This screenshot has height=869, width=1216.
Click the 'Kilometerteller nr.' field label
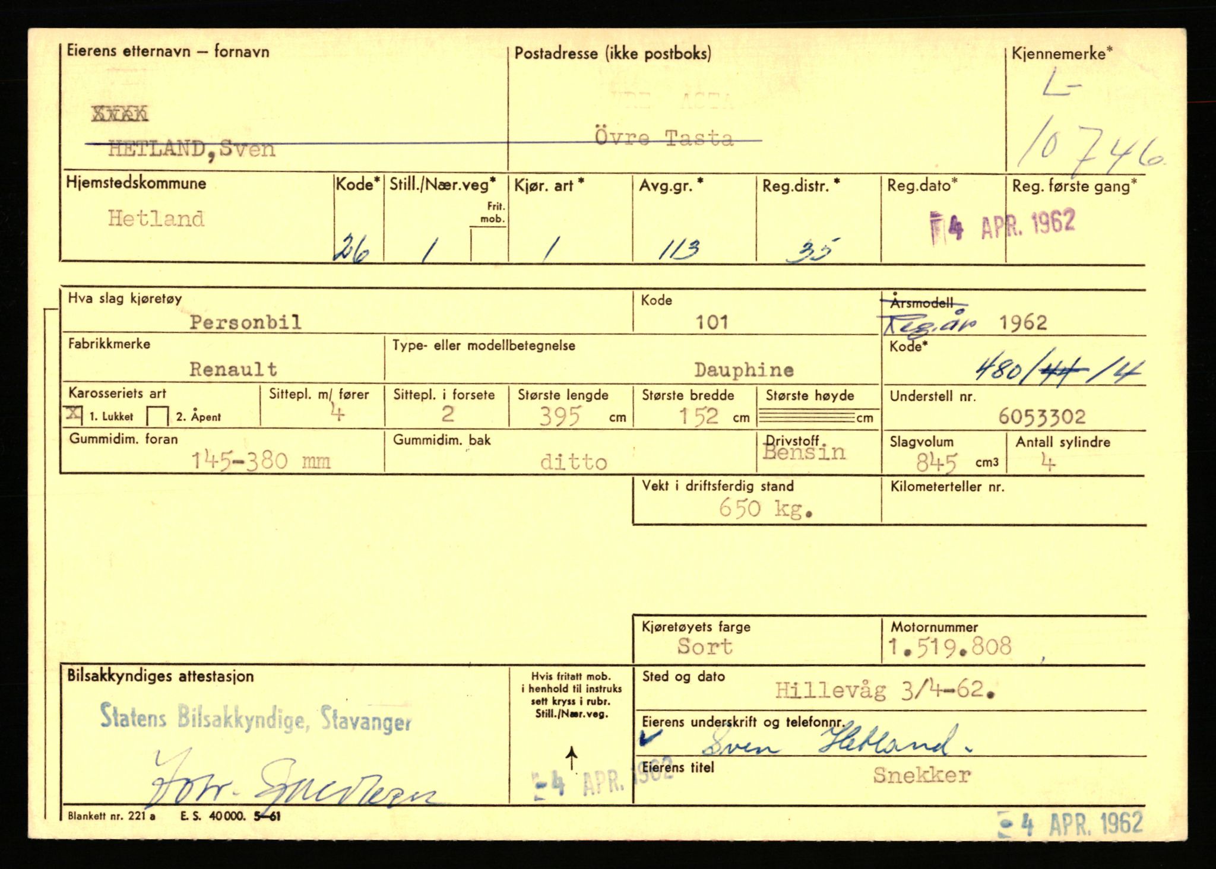click(x=947, y=487)
